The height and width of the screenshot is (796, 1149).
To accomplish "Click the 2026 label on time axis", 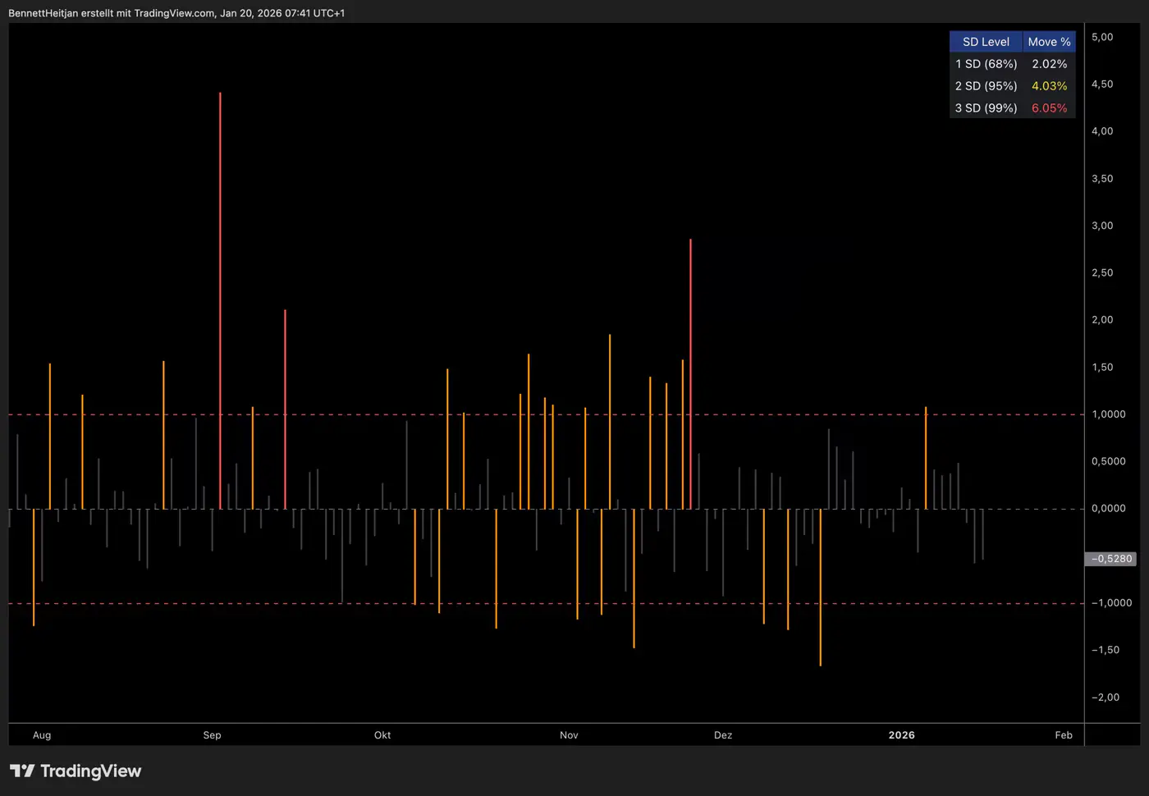I will pos(901,735).
